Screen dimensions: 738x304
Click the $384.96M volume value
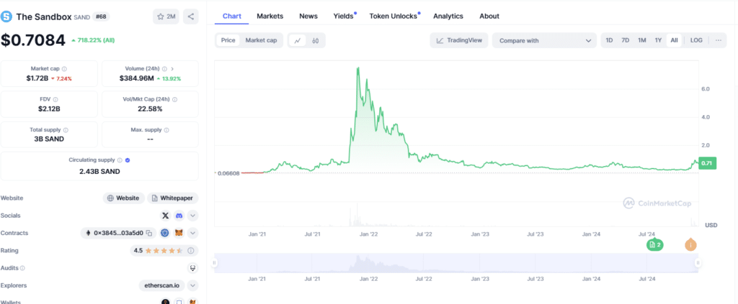coord(136,78)
